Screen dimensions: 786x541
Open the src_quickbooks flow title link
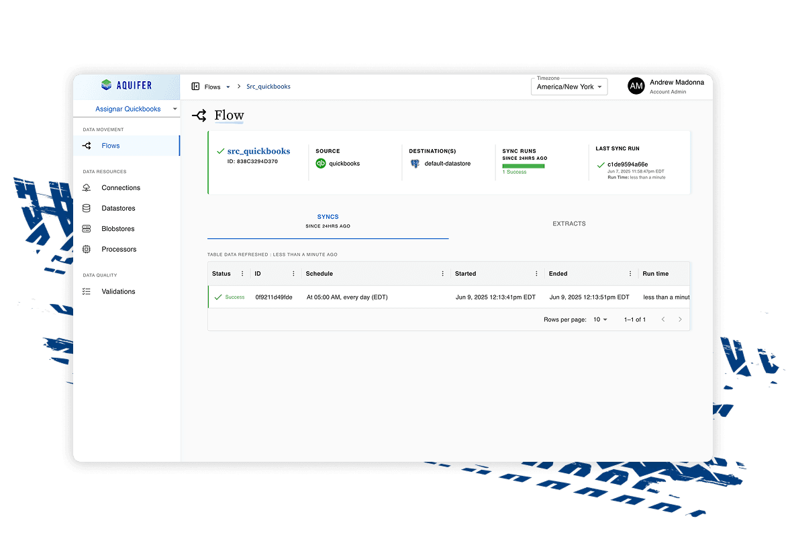coord(258,151)
